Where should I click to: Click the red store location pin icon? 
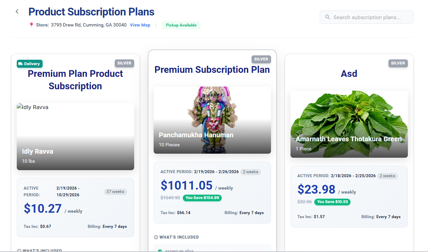coord(32,25)
